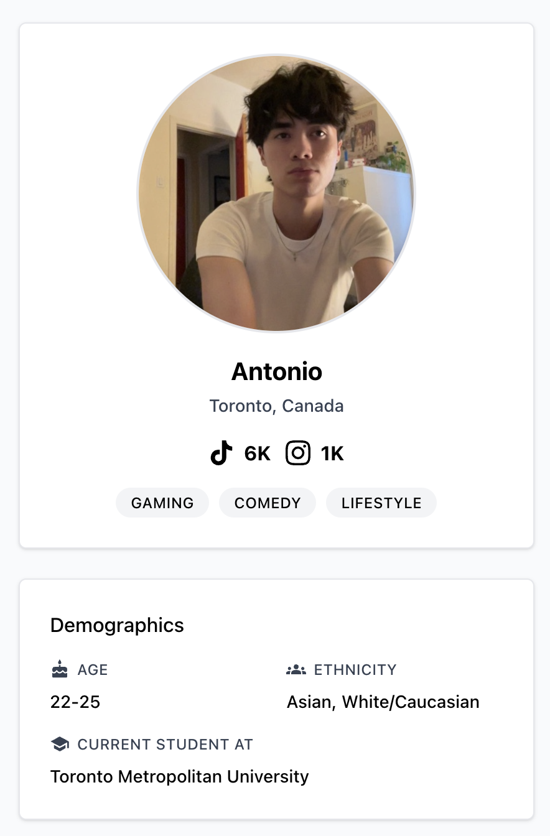Click the 6K TikTok follower count
This screenshot has width=550, height=836.
tap(258, 454)
